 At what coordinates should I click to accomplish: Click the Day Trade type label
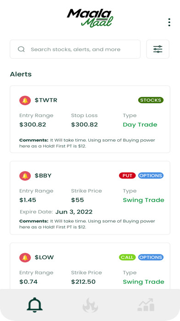(x=140, y=125)
